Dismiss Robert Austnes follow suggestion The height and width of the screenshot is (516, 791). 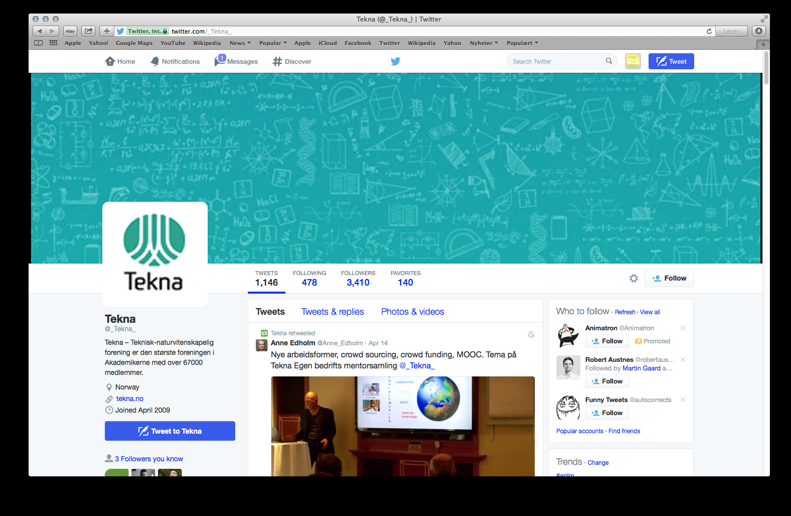coord(683,359)
